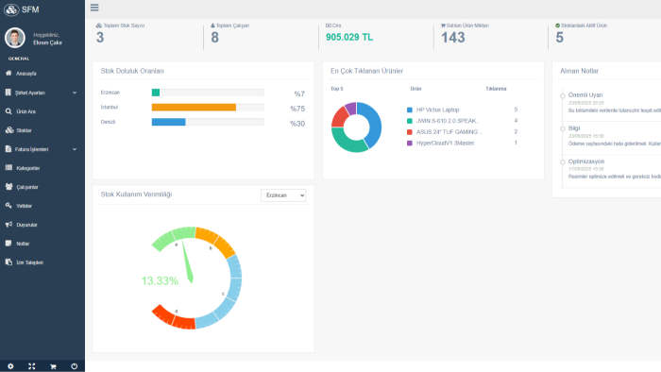Click the green gauge needle

pos(187,262)
